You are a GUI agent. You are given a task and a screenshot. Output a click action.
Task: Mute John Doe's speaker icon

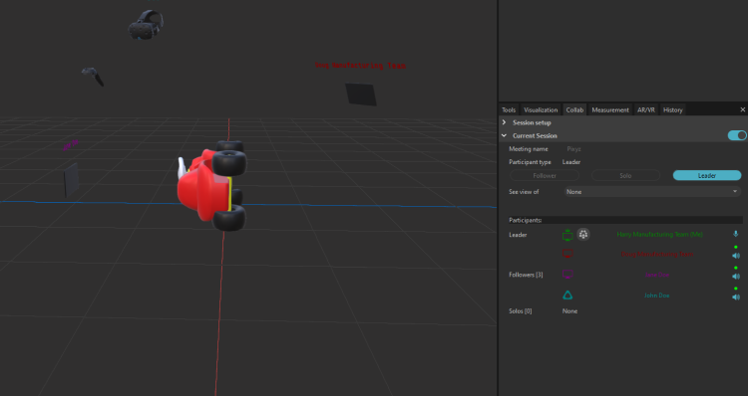tap(736, 297)
